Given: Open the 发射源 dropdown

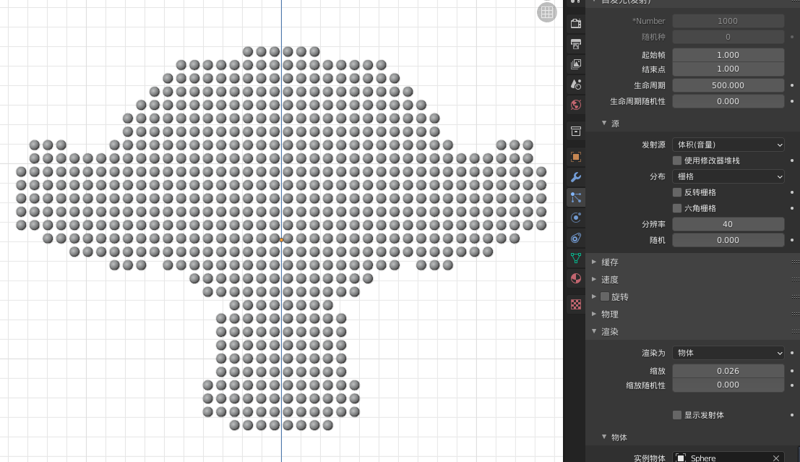Looking at the screenshot, I should [728, 145].
